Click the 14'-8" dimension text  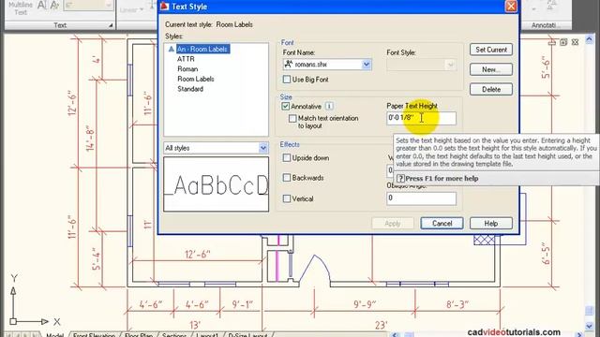90,138
